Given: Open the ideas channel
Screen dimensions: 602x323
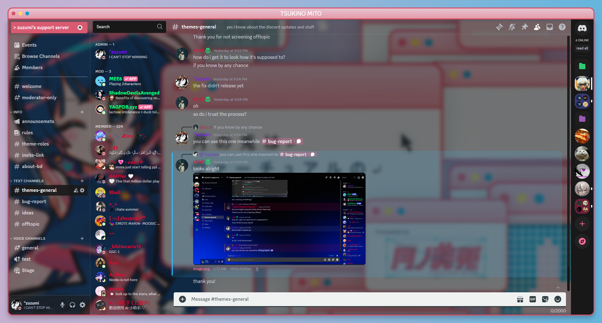Looking at the screenshot, I should pos(49,213).
